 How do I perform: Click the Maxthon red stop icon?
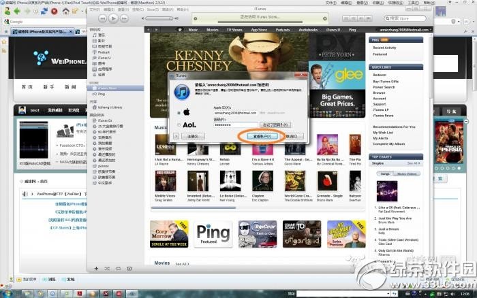(x=54, y=12)
